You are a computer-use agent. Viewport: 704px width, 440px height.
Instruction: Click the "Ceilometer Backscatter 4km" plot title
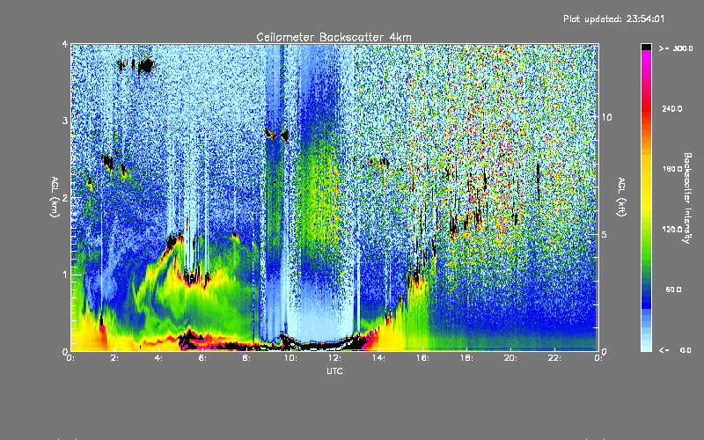coord(334,37)
